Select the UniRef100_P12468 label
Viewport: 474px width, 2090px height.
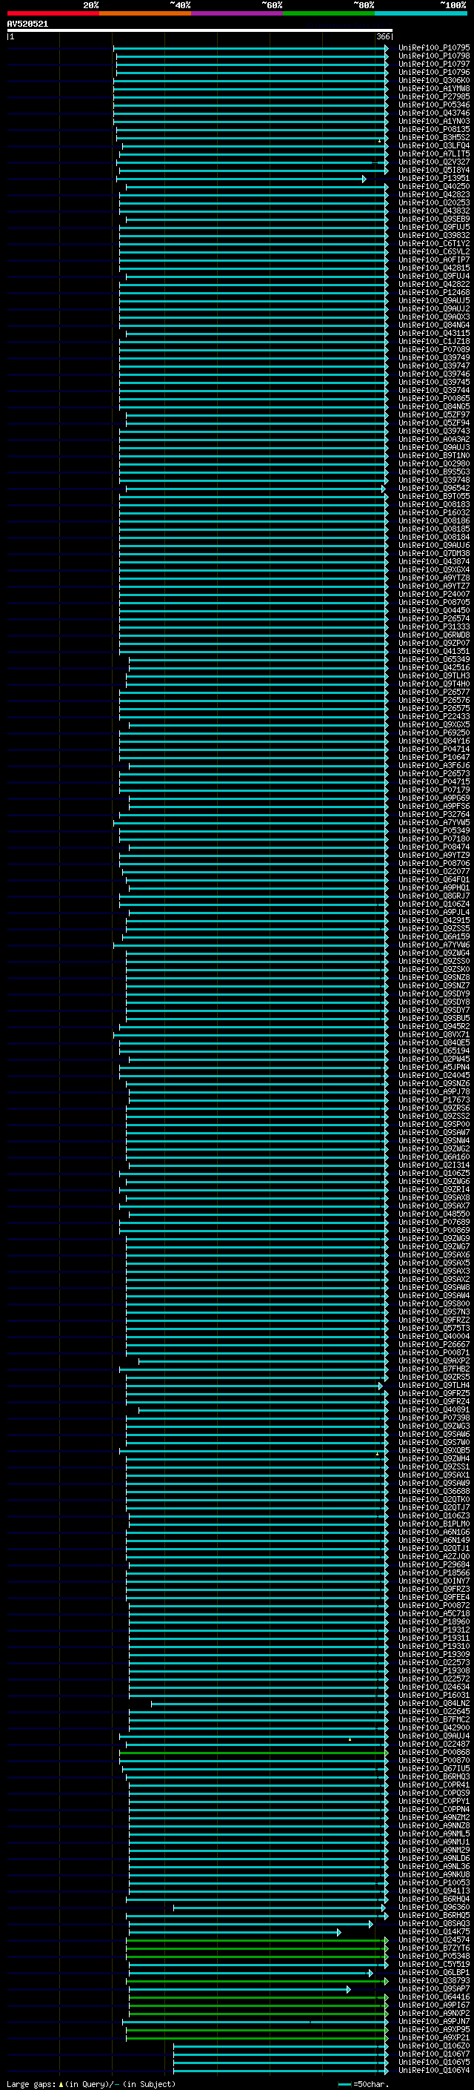pos(433,292)
